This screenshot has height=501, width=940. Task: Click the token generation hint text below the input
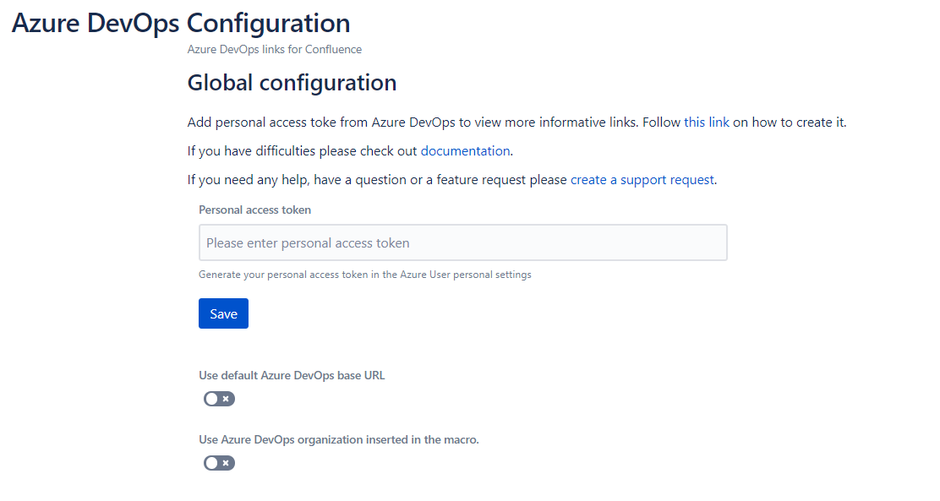coord(363,274)
